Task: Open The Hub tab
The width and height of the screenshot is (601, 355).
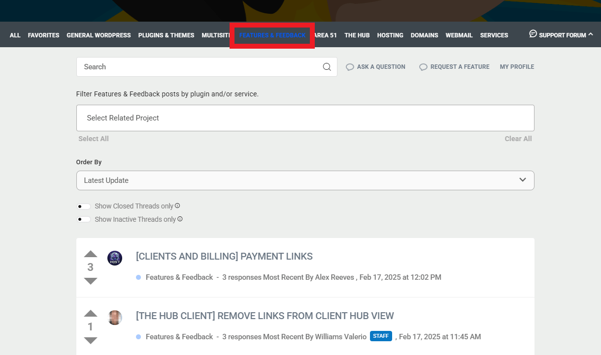Action: (357, 35)
